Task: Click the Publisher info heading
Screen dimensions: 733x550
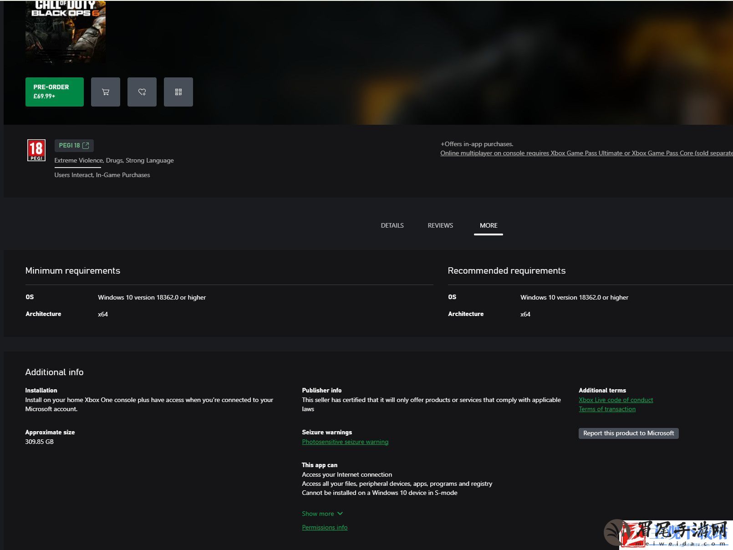Action: pyautogui.click(x=321, y=390)
